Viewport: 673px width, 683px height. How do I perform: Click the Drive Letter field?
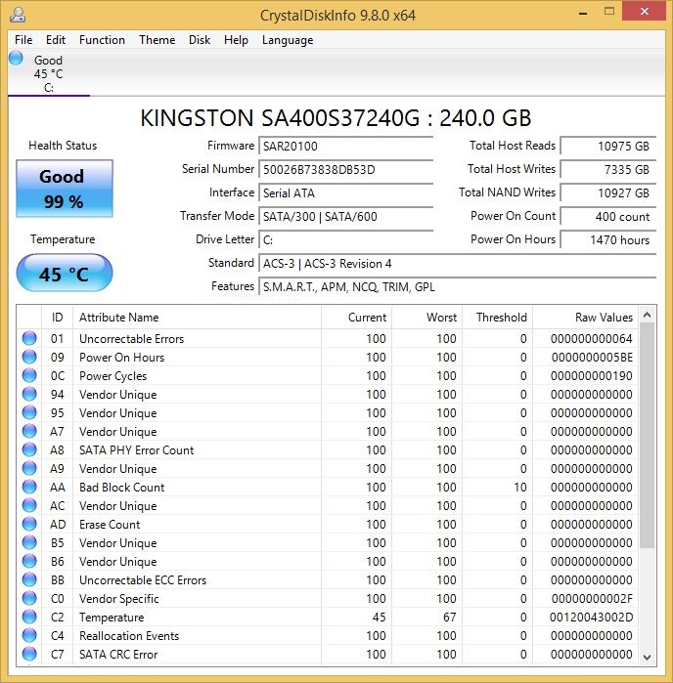(x=346, y=240)
